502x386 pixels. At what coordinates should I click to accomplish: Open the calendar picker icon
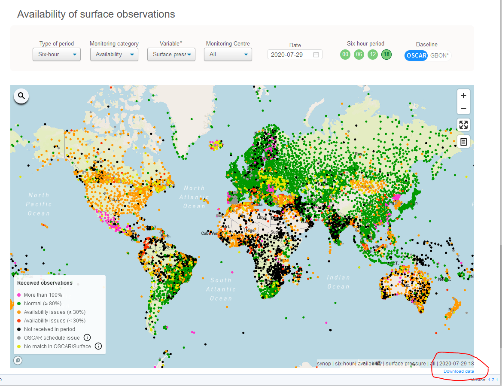[x=316, y=55]
